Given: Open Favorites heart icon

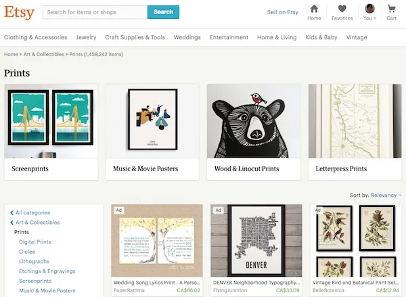Looking at the screenshot, I should coord(342,9).
